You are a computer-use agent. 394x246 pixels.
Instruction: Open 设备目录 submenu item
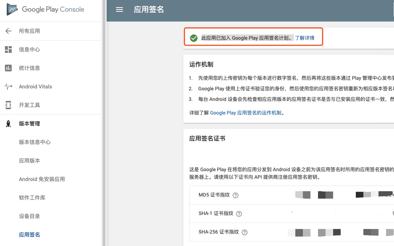(29, 216)
